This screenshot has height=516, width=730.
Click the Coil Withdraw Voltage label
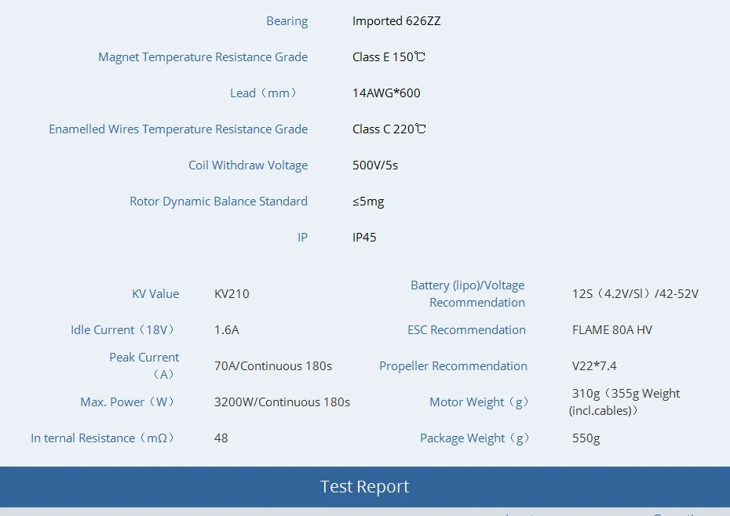[x=248, y=165]
